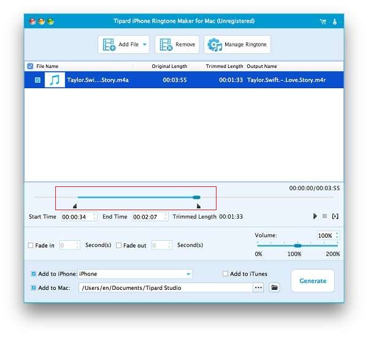Click output name Taylor.Swift.-.Love.Story.m4r
Image resolution: width=368 pixels, height=337 pixels.
(x=286, y=80)
